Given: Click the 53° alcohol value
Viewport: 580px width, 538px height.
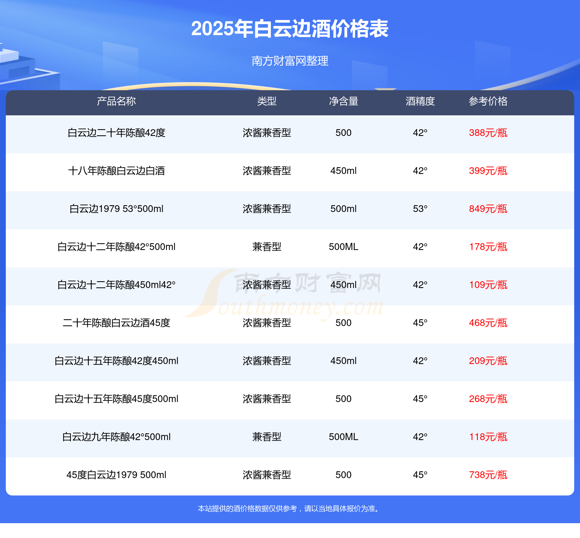Looking at the screenshot, I should point(420,209).
